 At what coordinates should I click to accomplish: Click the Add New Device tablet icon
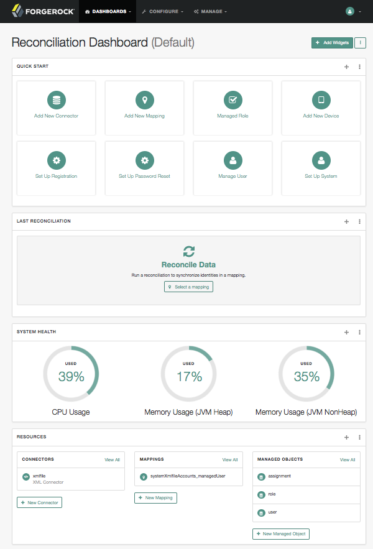click(321, 100)
